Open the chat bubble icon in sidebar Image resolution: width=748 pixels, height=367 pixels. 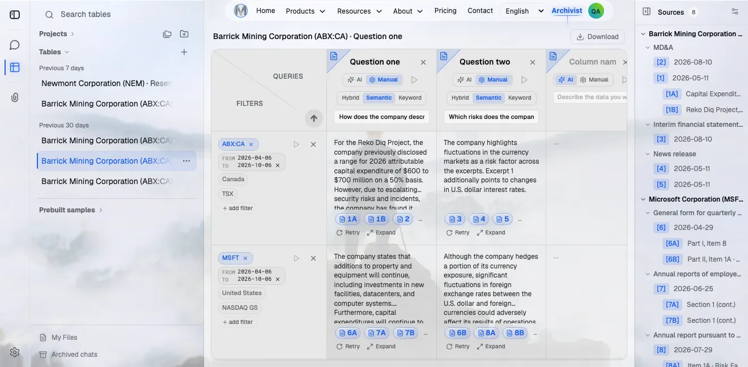(15, 45)
